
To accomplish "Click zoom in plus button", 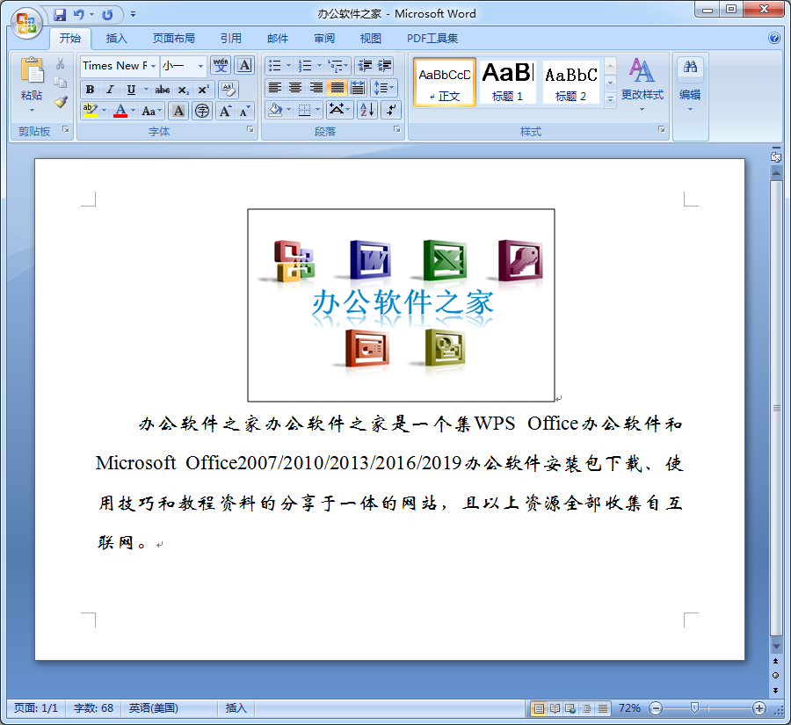I will coord(758,708).
